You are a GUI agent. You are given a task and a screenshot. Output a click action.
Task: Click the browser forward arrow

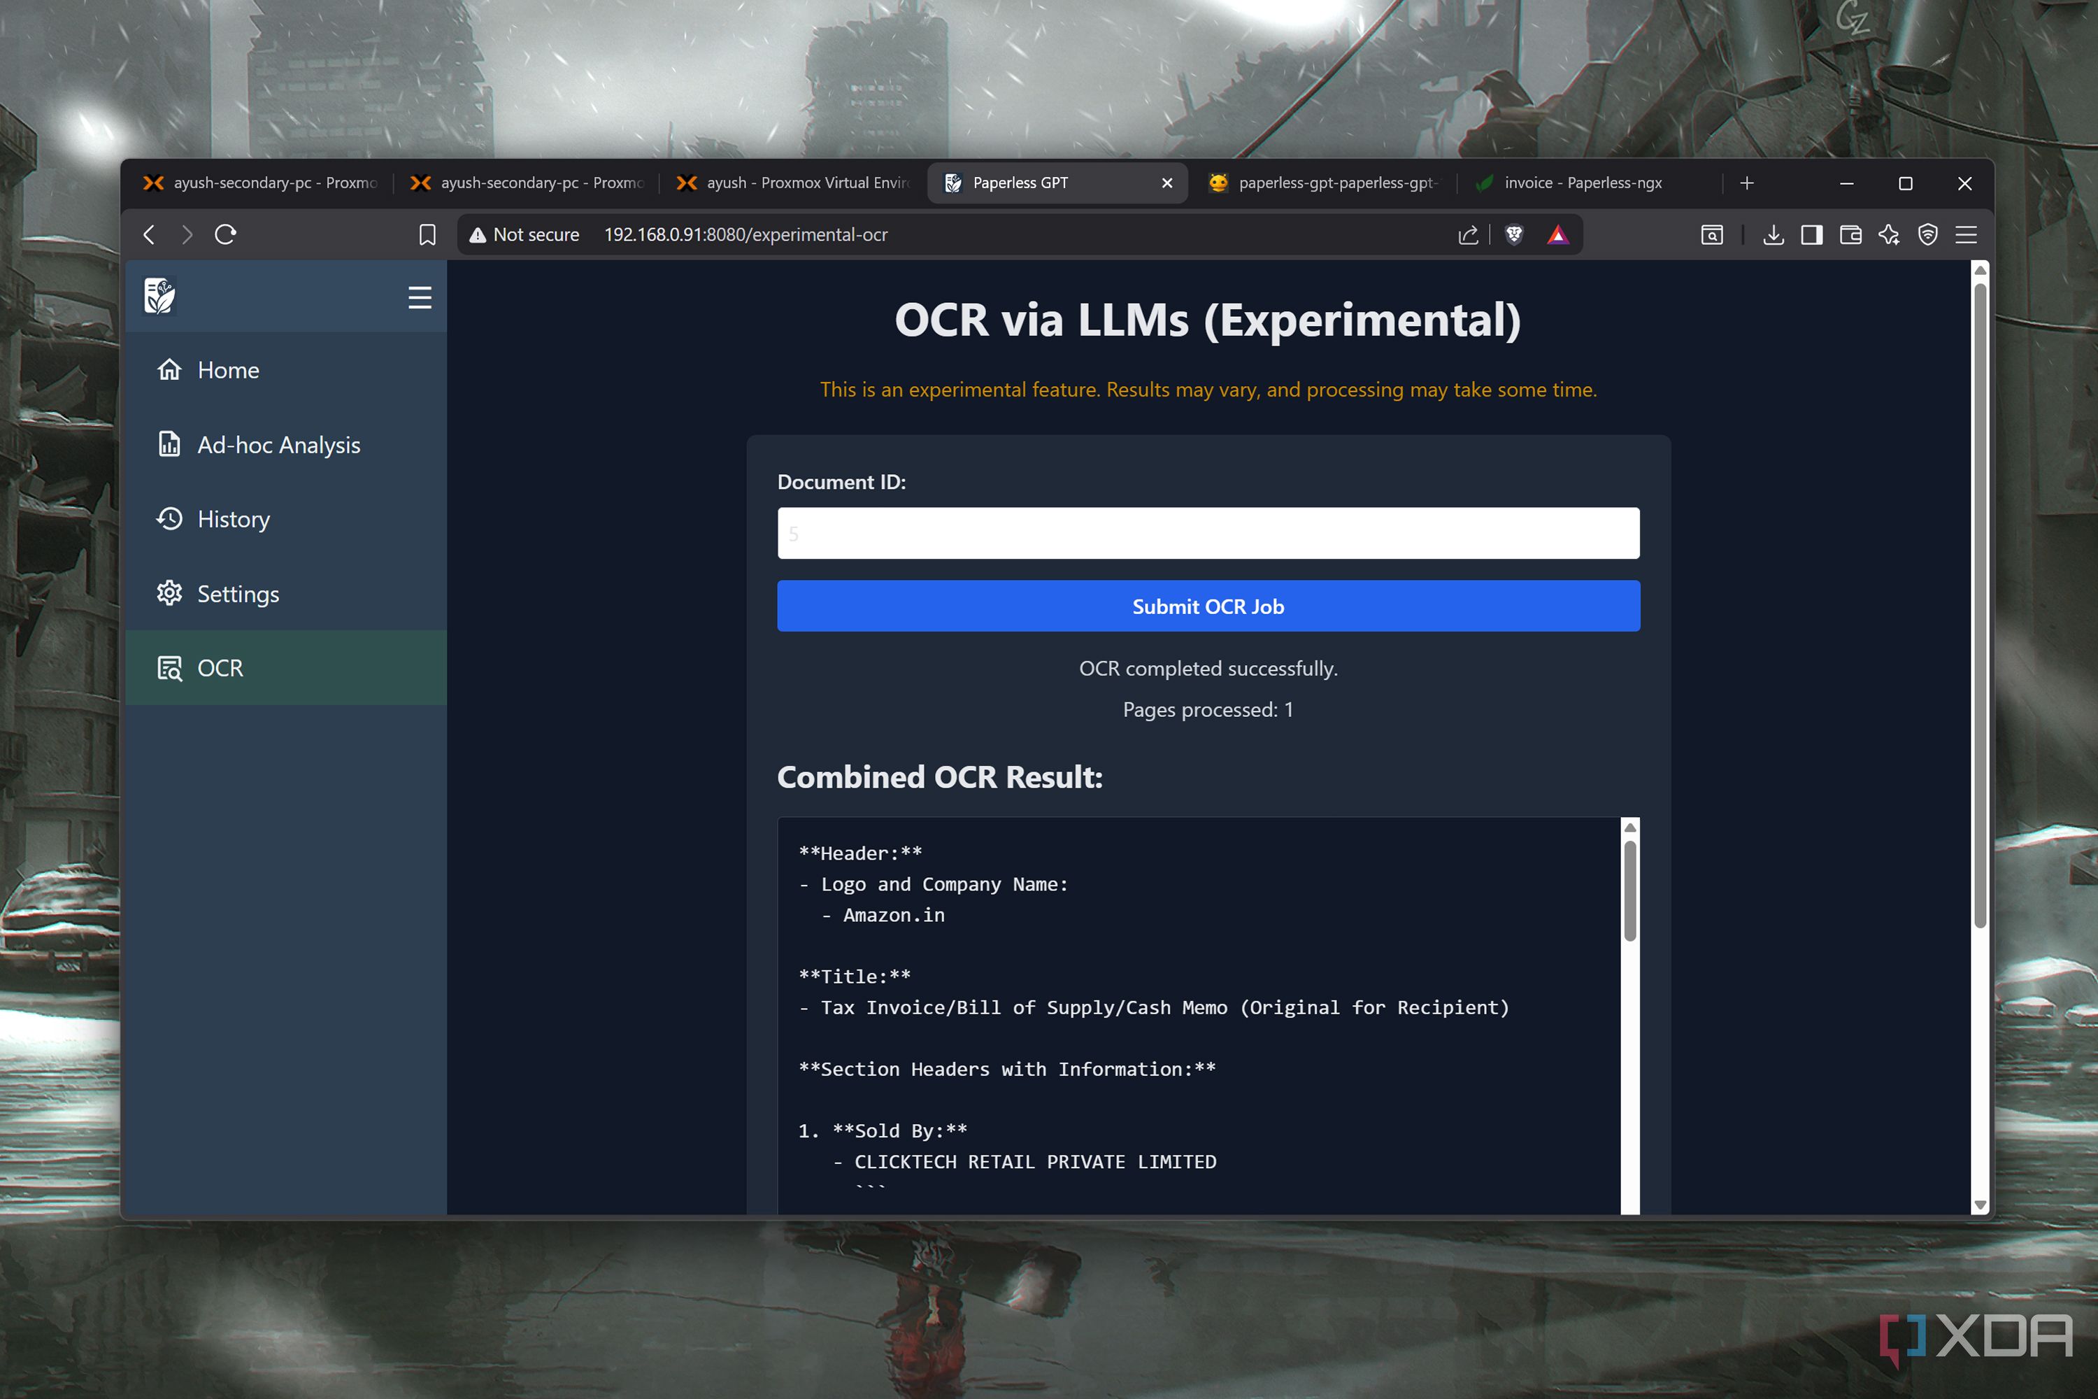pyautogui.click(x=187, y=234)
